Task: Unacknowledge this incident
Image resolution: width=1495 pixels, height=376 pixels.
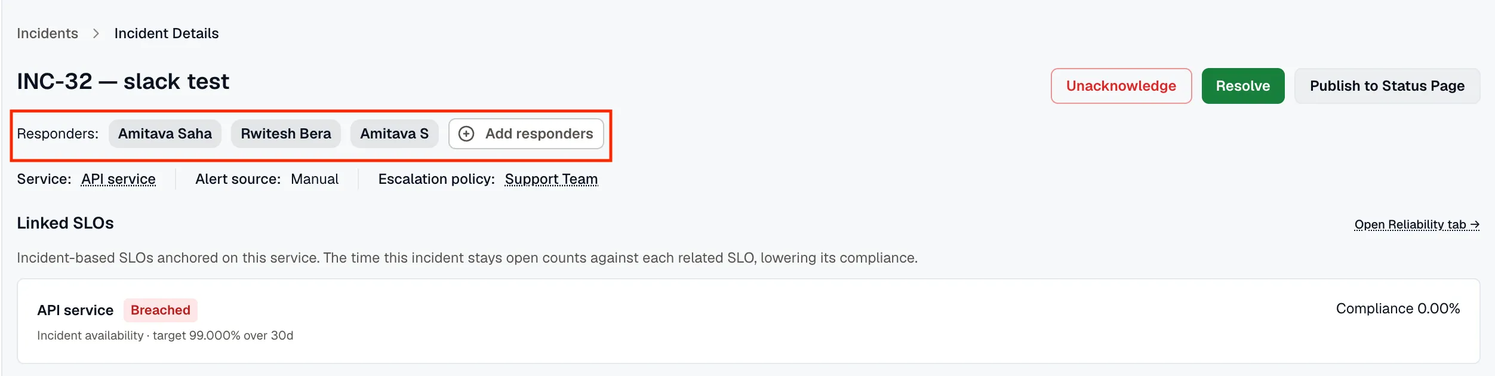Action: pyautogui.click(x=1121, y=86)
